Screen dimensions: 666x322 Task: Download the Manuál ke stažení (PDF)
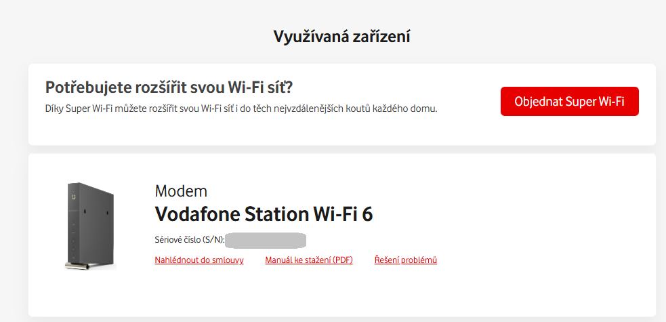click(x=308, y=260)
